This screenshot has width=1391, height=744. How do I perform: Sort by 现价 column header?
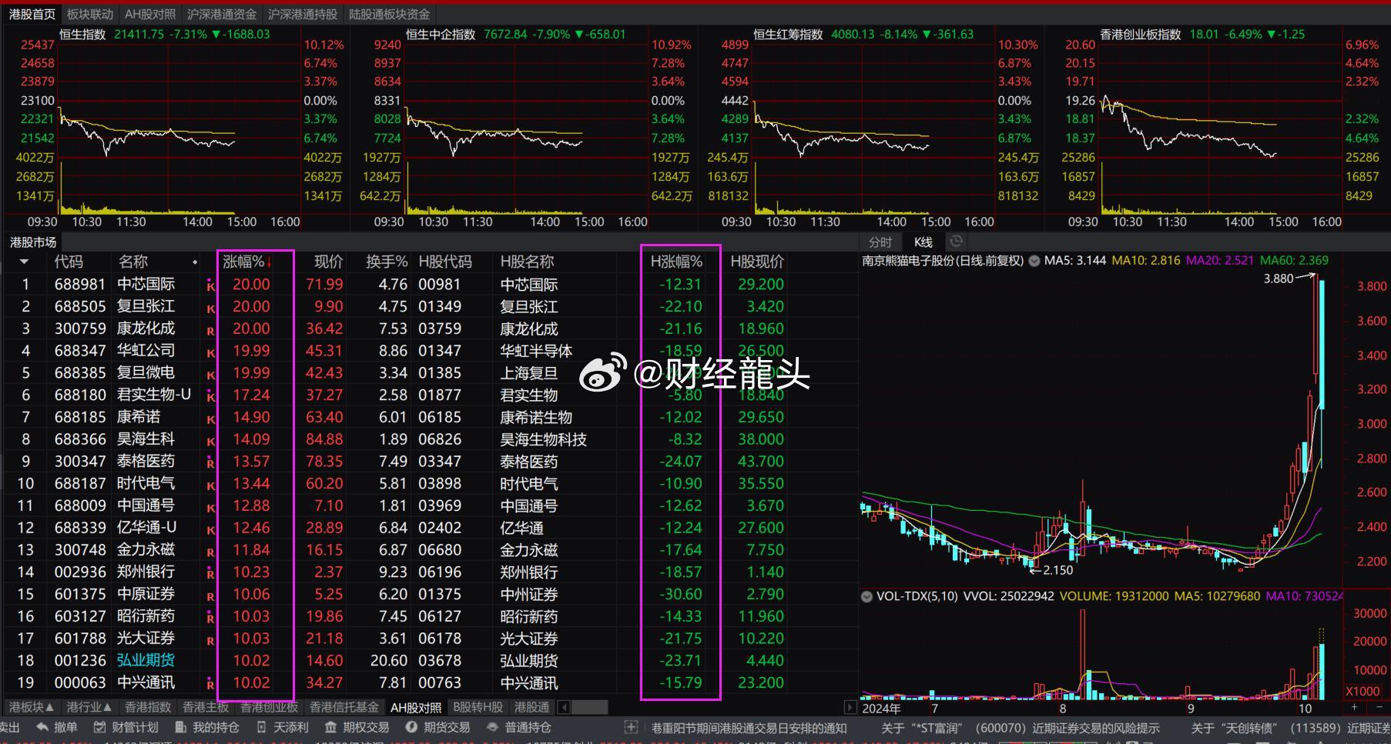(329, 262)
